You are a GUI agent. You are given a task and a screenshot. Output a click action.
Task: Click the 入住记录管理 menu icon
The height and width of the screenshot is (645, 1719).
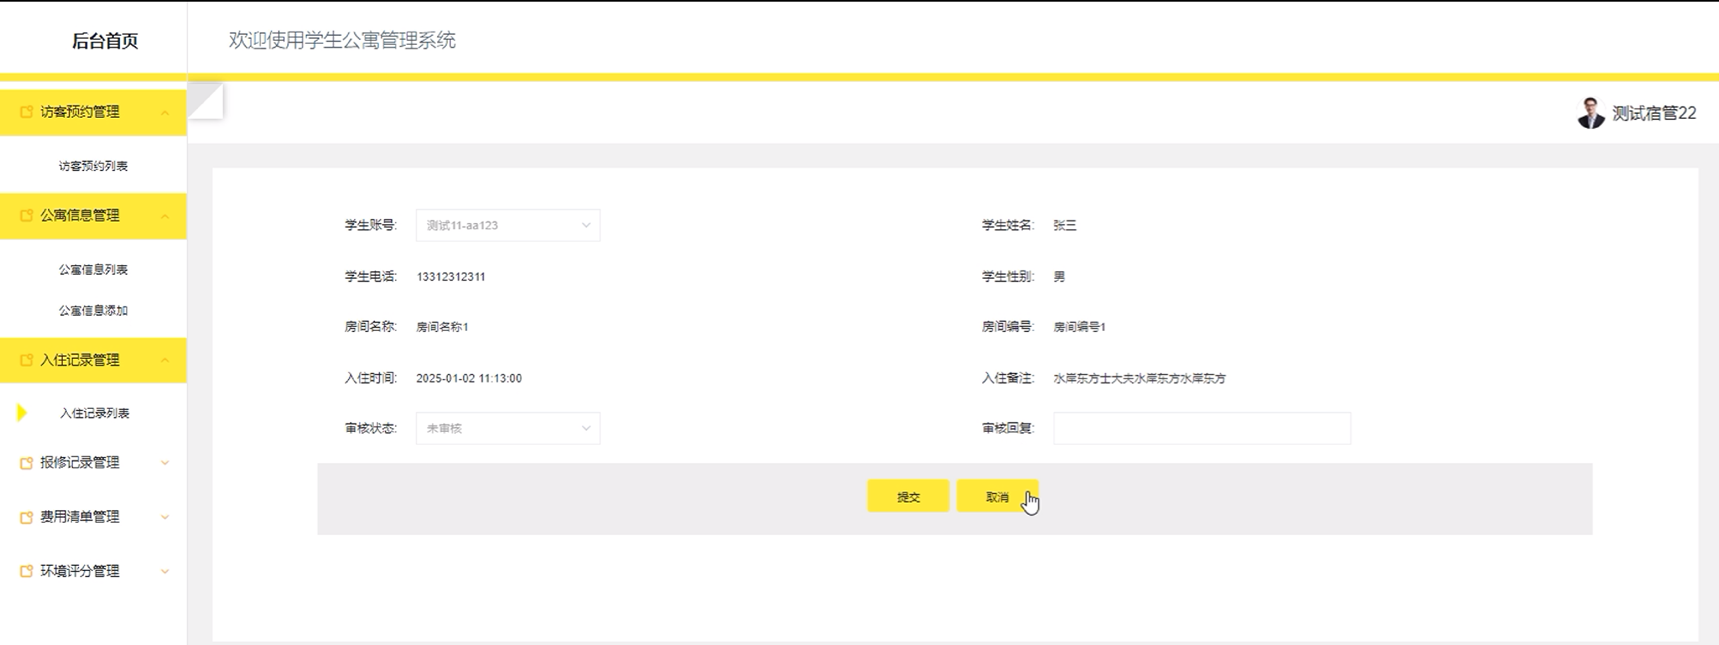click(x=26, y=360)
